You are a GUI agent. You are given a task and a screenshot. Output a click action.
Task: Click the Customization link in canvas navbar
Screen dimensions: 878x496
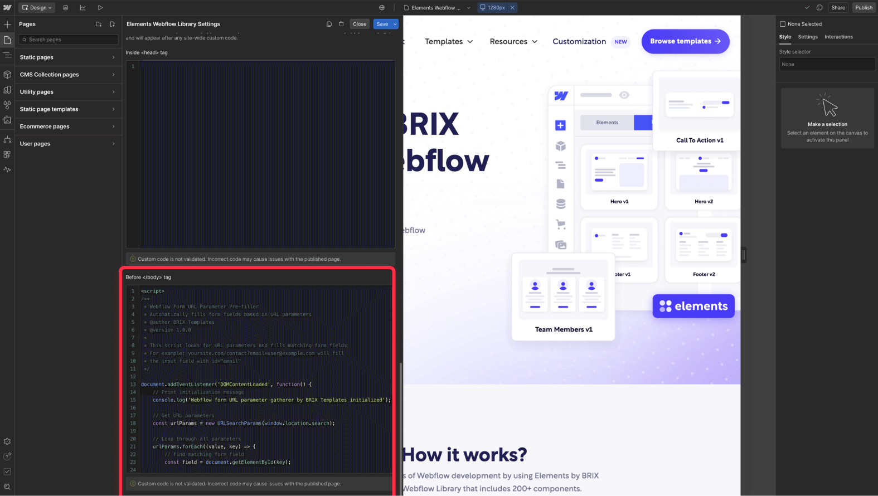coord(579,41)
